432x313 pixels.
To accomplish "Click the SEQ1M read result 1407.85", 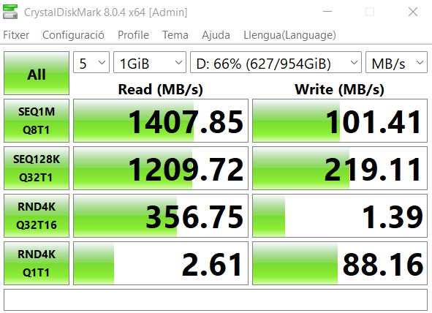I will click(161, 121).
